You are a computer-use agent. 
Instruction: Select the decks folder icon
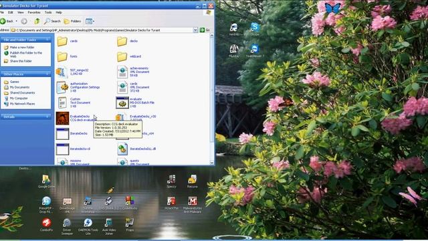pos(122,42)
